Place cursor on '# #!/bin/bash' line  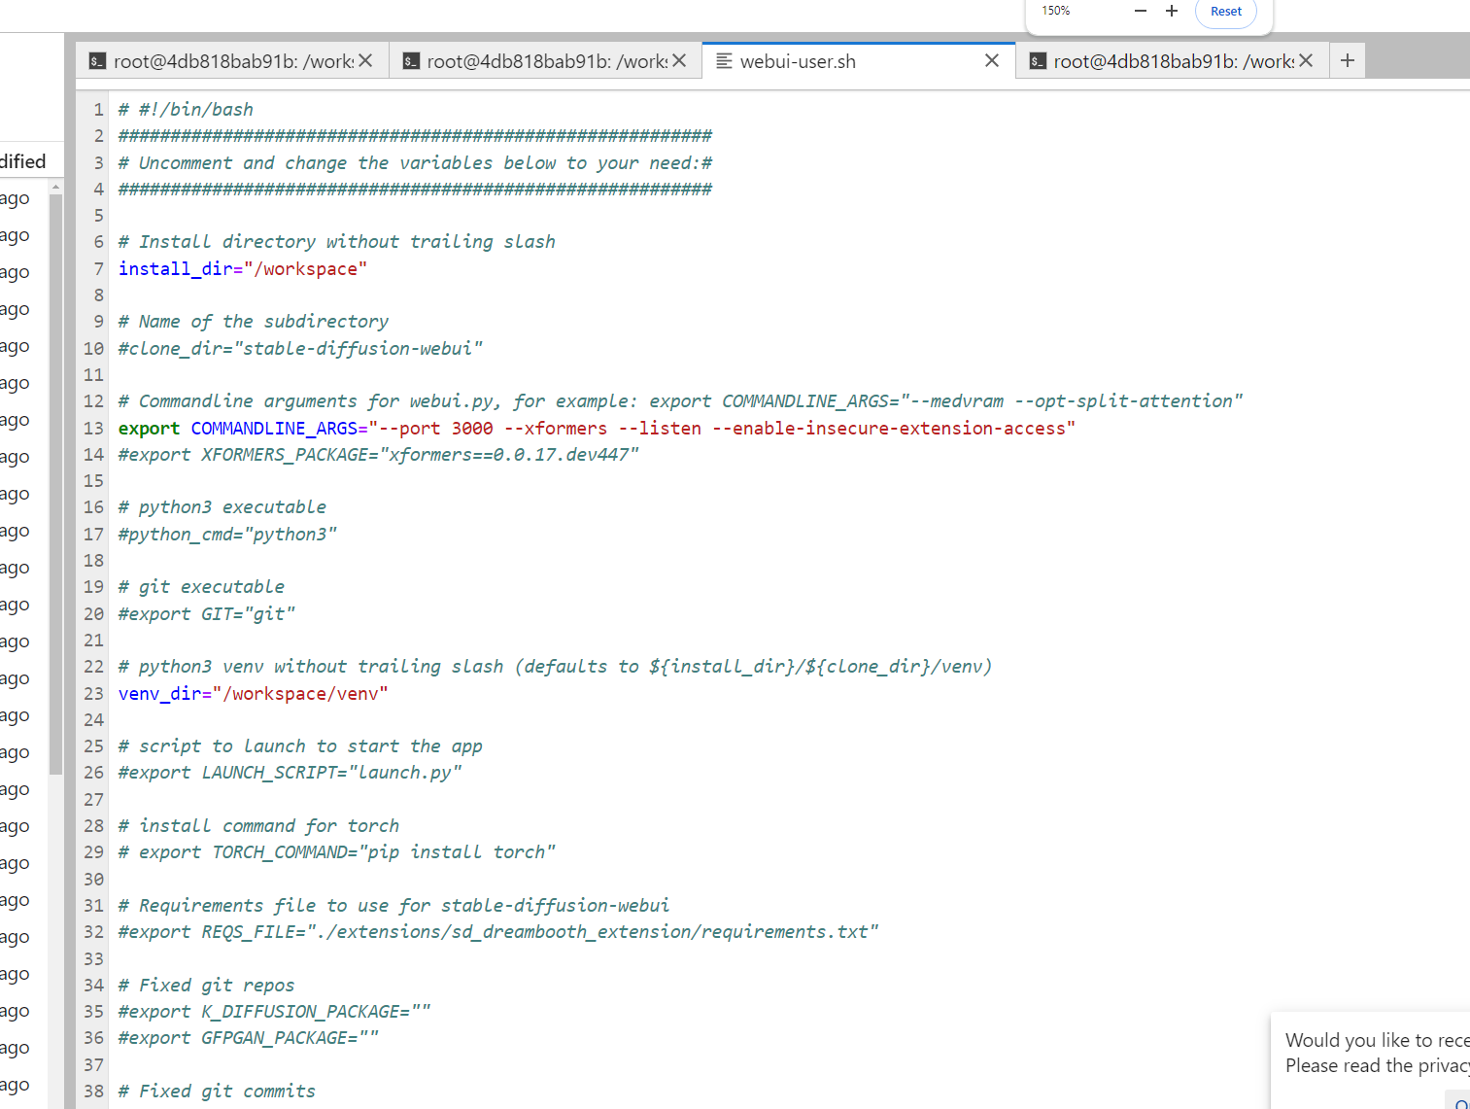point(186,109)
